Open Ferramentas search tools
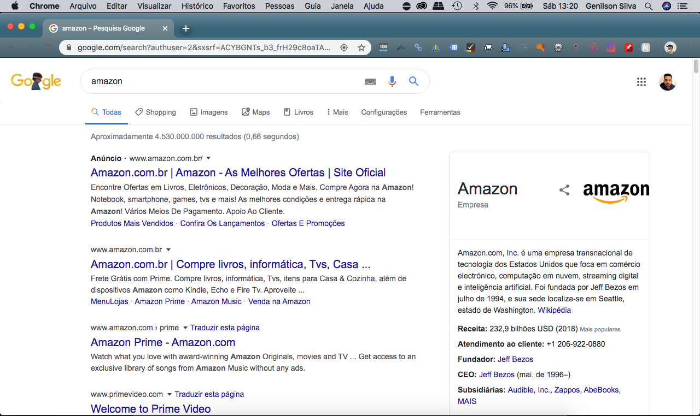The image size is (700, 416). point(440,112)
